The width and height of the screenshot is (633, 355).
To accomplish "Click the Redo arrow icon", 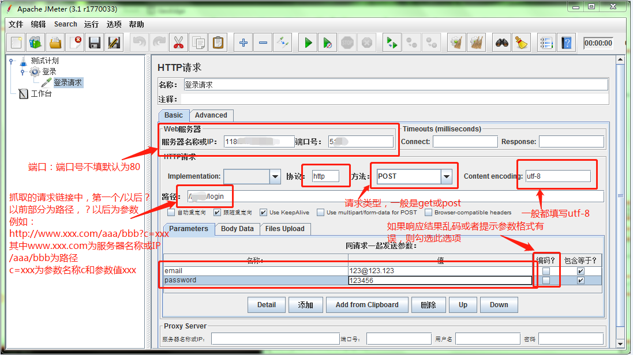I will click(159, 43).
